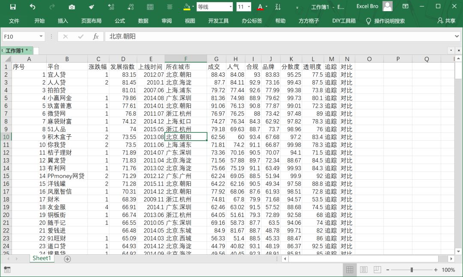Click the Name Box showing F10
Screen dimensions: 463x277
21,36
